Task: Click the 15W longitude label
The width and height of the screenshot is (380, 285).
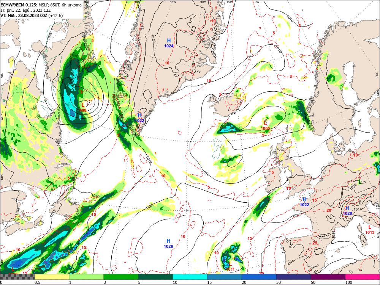Action: tap(230, 2)
